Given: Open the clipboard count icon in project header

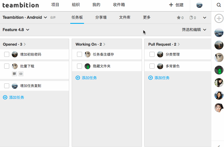Looking at the screenshot, I should [x=191, y=18].
